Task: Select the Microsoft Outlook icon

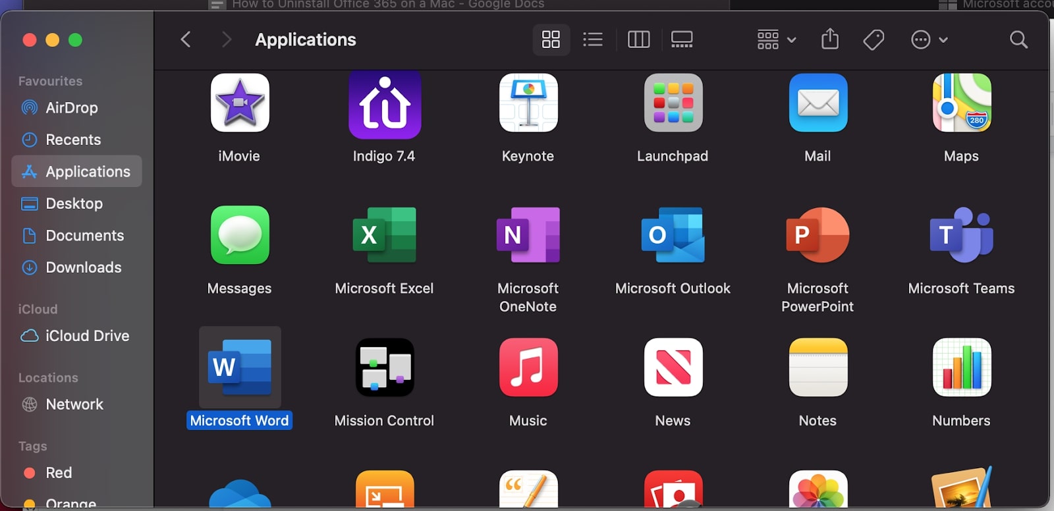Action: click(673, 235)
